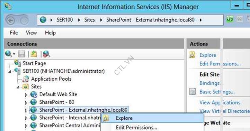Expand the SharePoint Central Administration node

point(26,126)
